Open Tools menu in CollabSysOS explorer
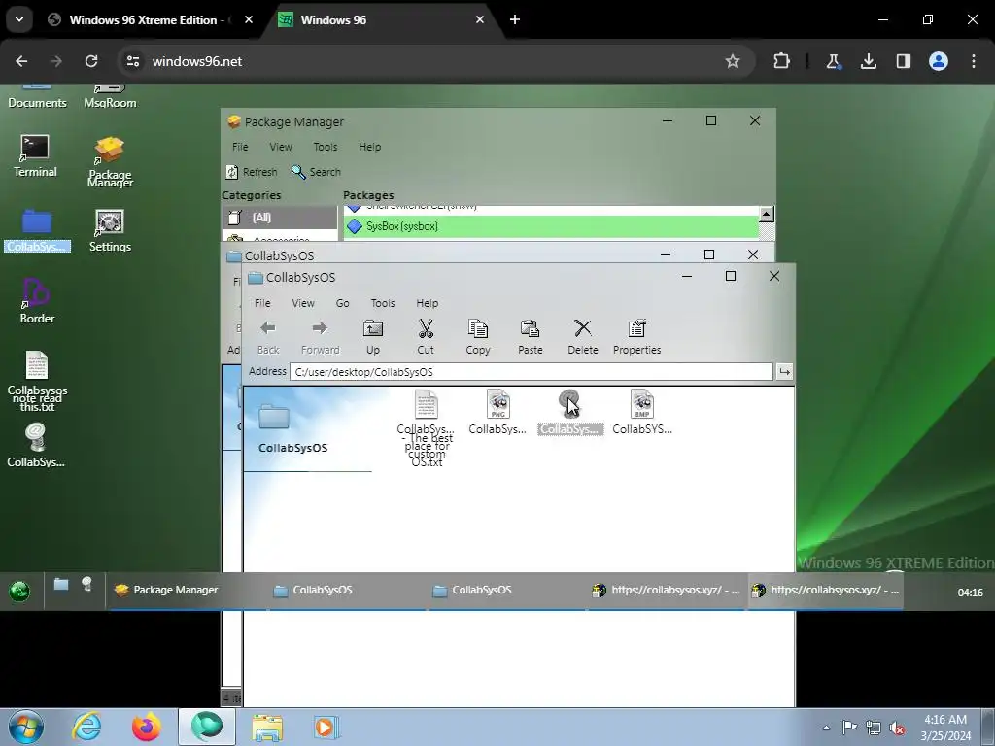The width and height of the screenshot is (995, 746). click(x=383, y=303)
